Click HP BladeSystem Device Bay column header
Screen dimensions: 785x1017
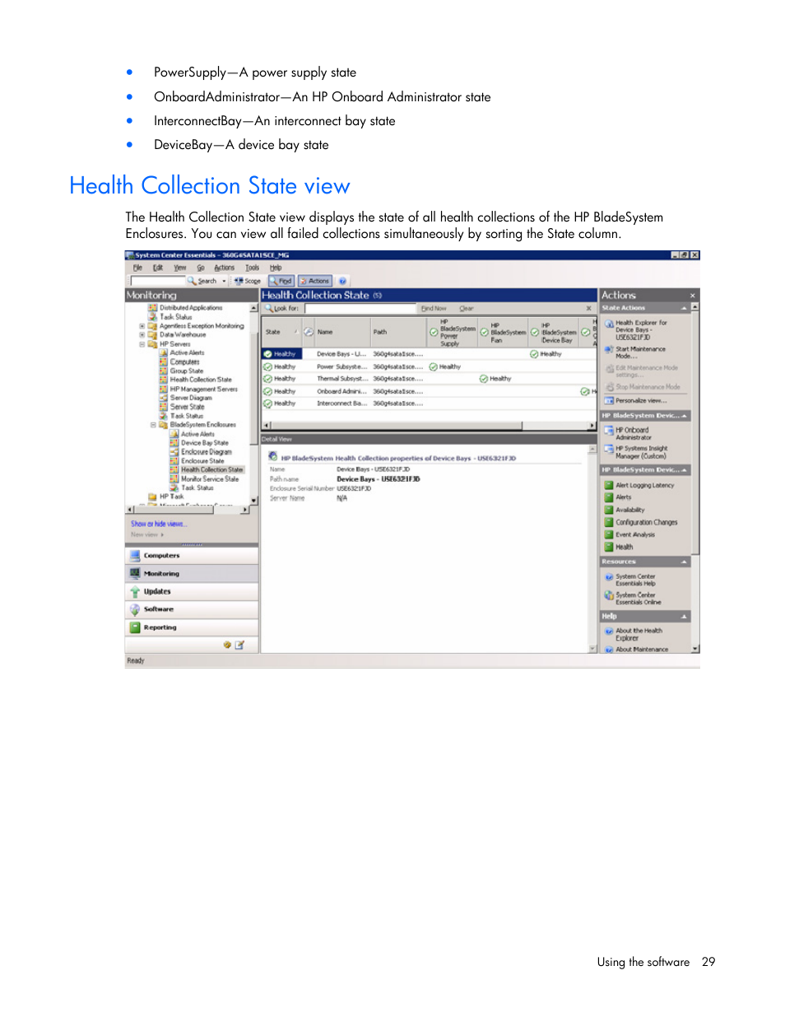tap(554, 332)
